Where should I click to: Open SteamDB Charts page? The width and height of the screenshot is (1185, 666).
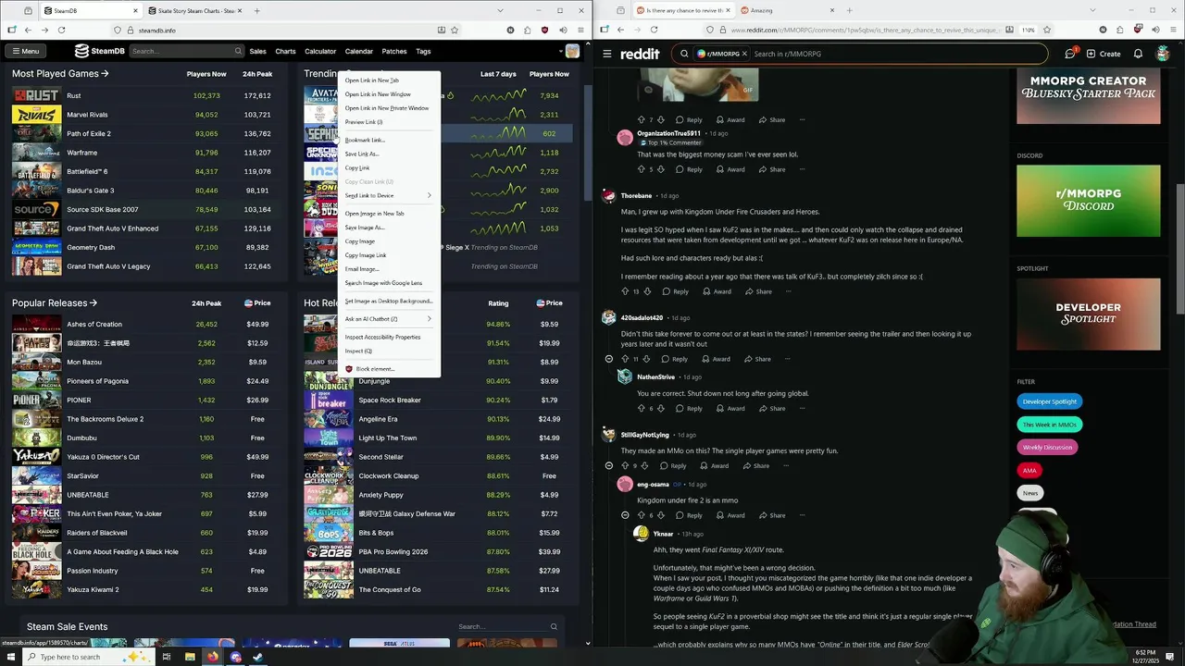pos(285,51)
